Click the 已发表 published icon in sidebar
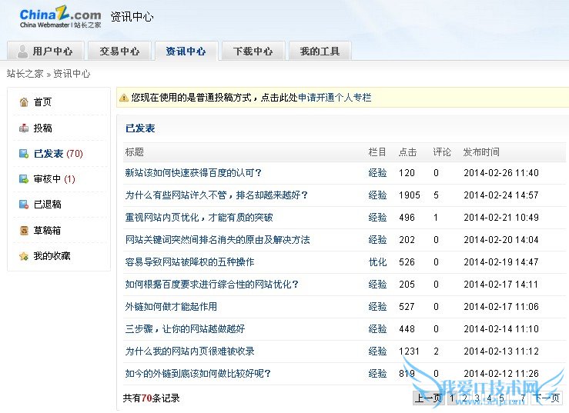Image resolution: width=569 pixels, height=413 pixels. click(x=24, y=154)
